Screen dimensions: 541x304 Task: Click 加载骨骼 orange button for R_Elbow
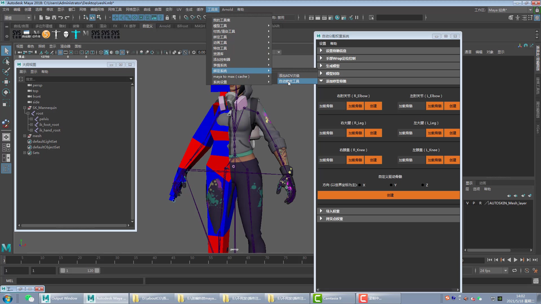coord(355,106)
